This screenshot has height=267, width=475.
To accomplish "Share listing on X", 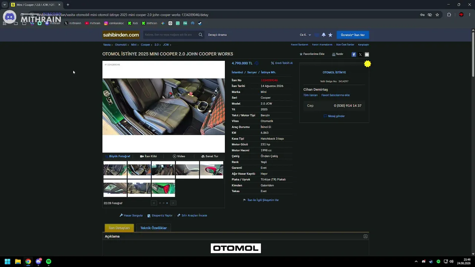I will (x=360, y=55).
